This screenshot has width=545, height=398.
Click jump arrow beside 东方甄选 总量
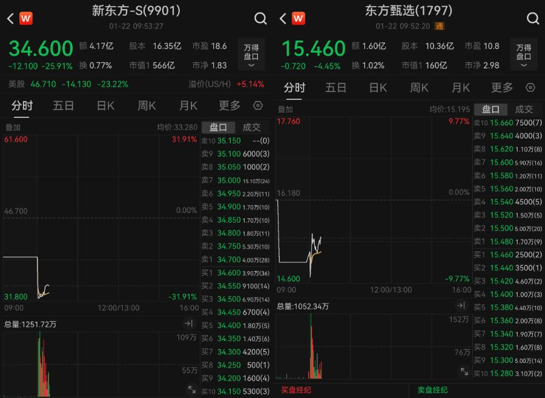point(461,306)
